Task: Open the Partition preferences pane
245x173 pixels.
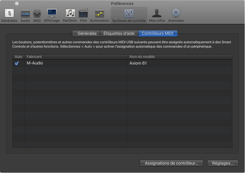Action: point(70,16)
